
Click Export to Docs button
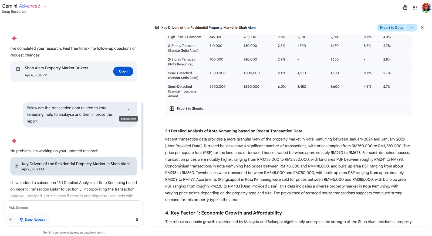[391, 28]
